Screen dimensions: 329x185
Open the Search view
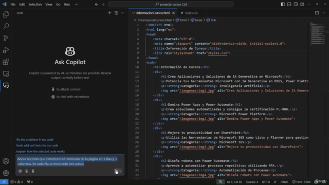pyautogui.click(x=6, y=26)
